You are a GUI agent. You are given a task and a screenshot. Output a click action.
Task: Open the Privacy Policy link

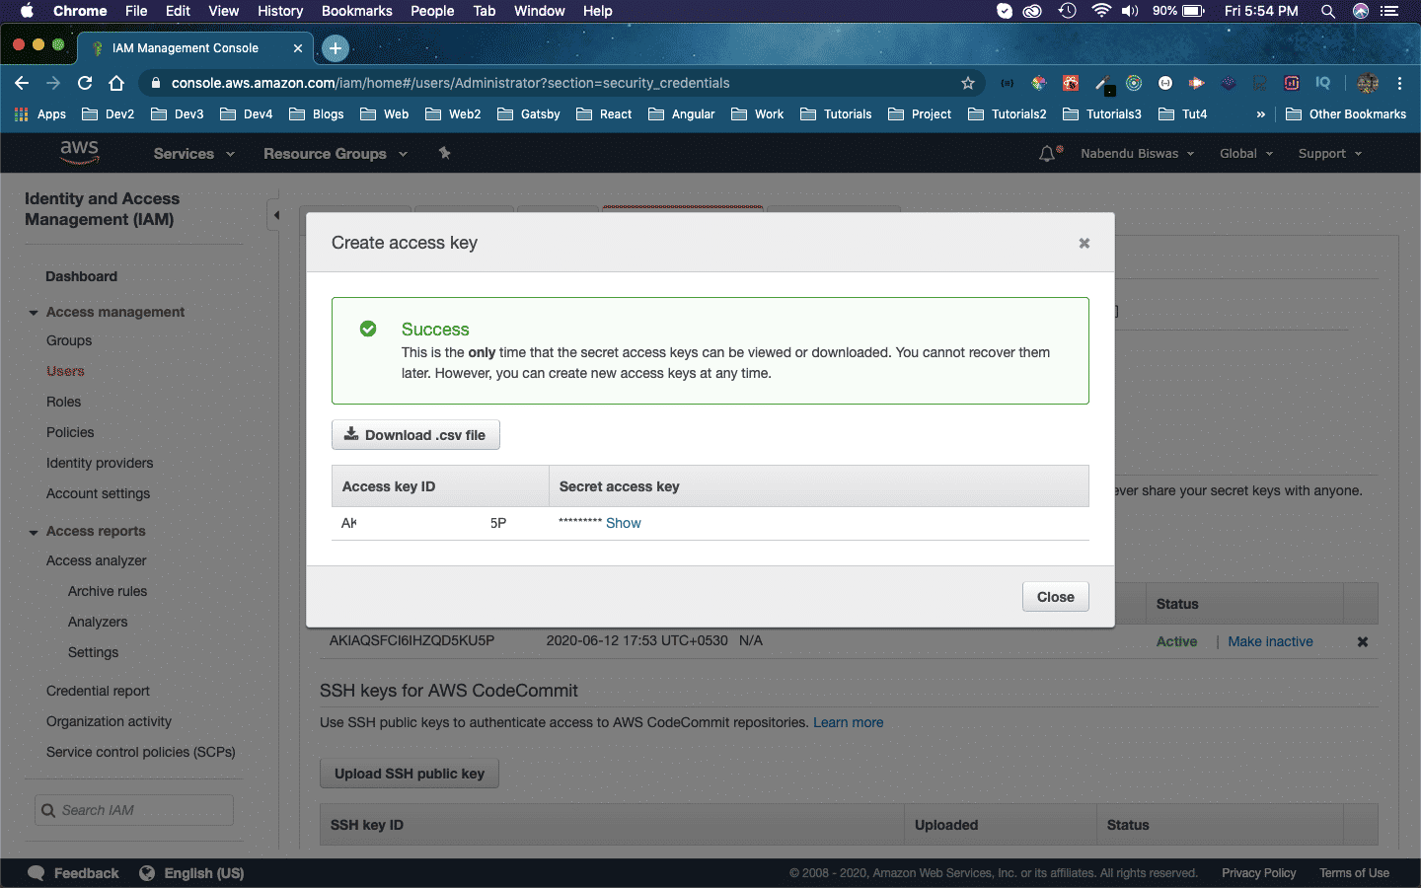click(x=1259, y=873)
